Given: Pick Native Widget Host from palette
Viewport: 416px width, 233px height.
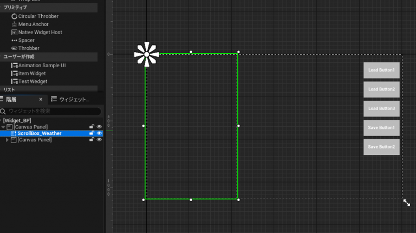Looking at the screenshot, I should [40, 33].
